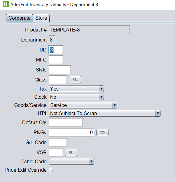
Task: Focus the MFG text field
Action: (56, 60)
